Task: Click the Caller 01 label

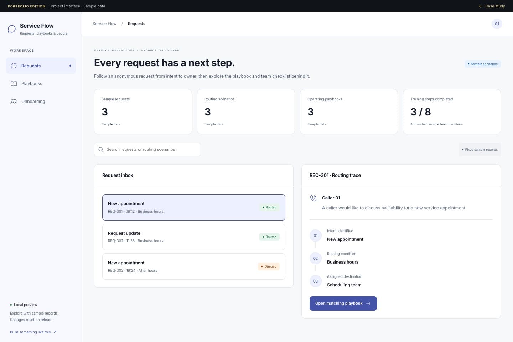Action: click(331, 198)
